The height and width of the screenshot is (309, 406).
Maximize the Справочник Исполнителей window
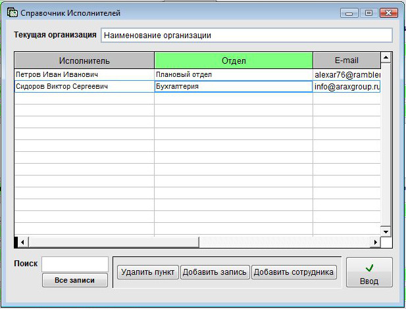368,13
